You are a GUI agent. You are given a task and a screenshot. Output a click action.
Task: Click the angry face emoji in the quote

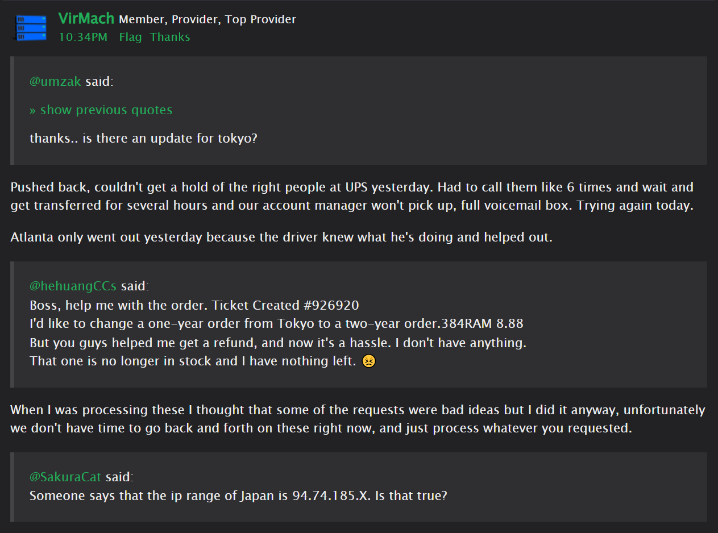pos(368,361)
